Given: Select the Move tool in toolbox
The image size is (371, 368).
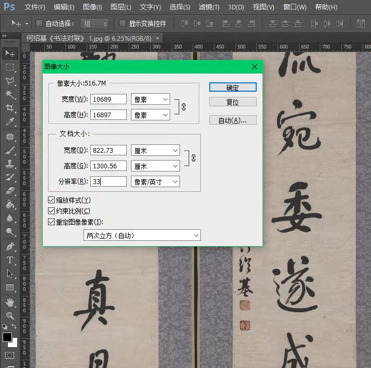Looking at the screenshot, I should 10,54.
